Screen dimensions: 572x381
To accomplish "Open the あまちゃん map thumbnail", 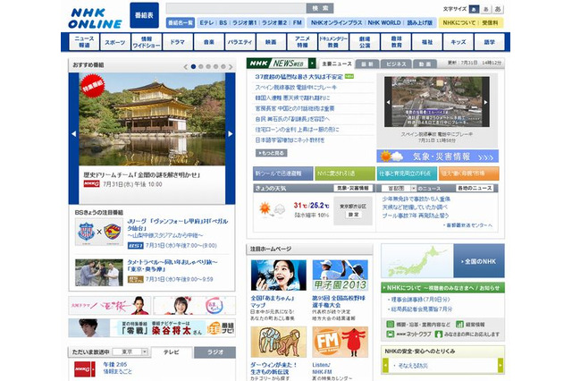I will 278,275.
